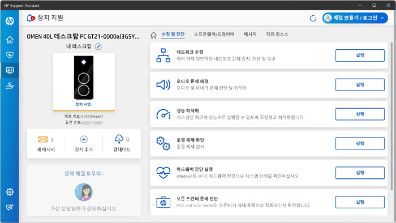
Task: Switch to the 지원 리소스 tab
Action: (x=277, y=35)
